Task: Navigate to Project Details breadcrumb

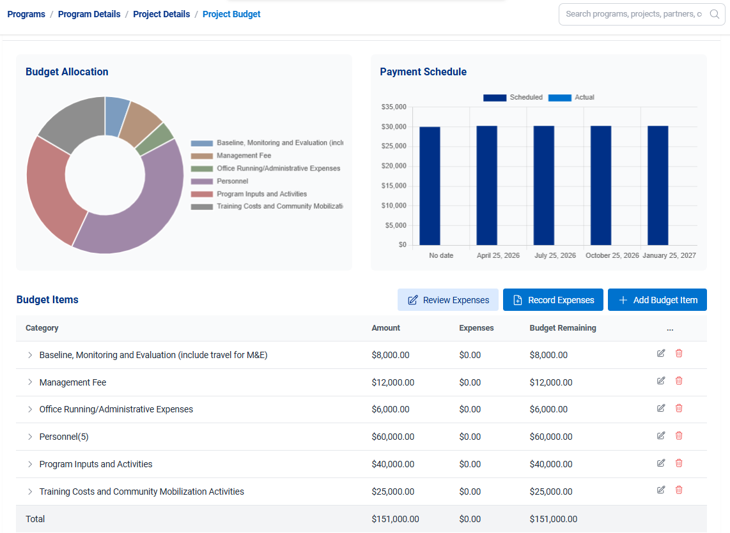Action: [162, 14]
